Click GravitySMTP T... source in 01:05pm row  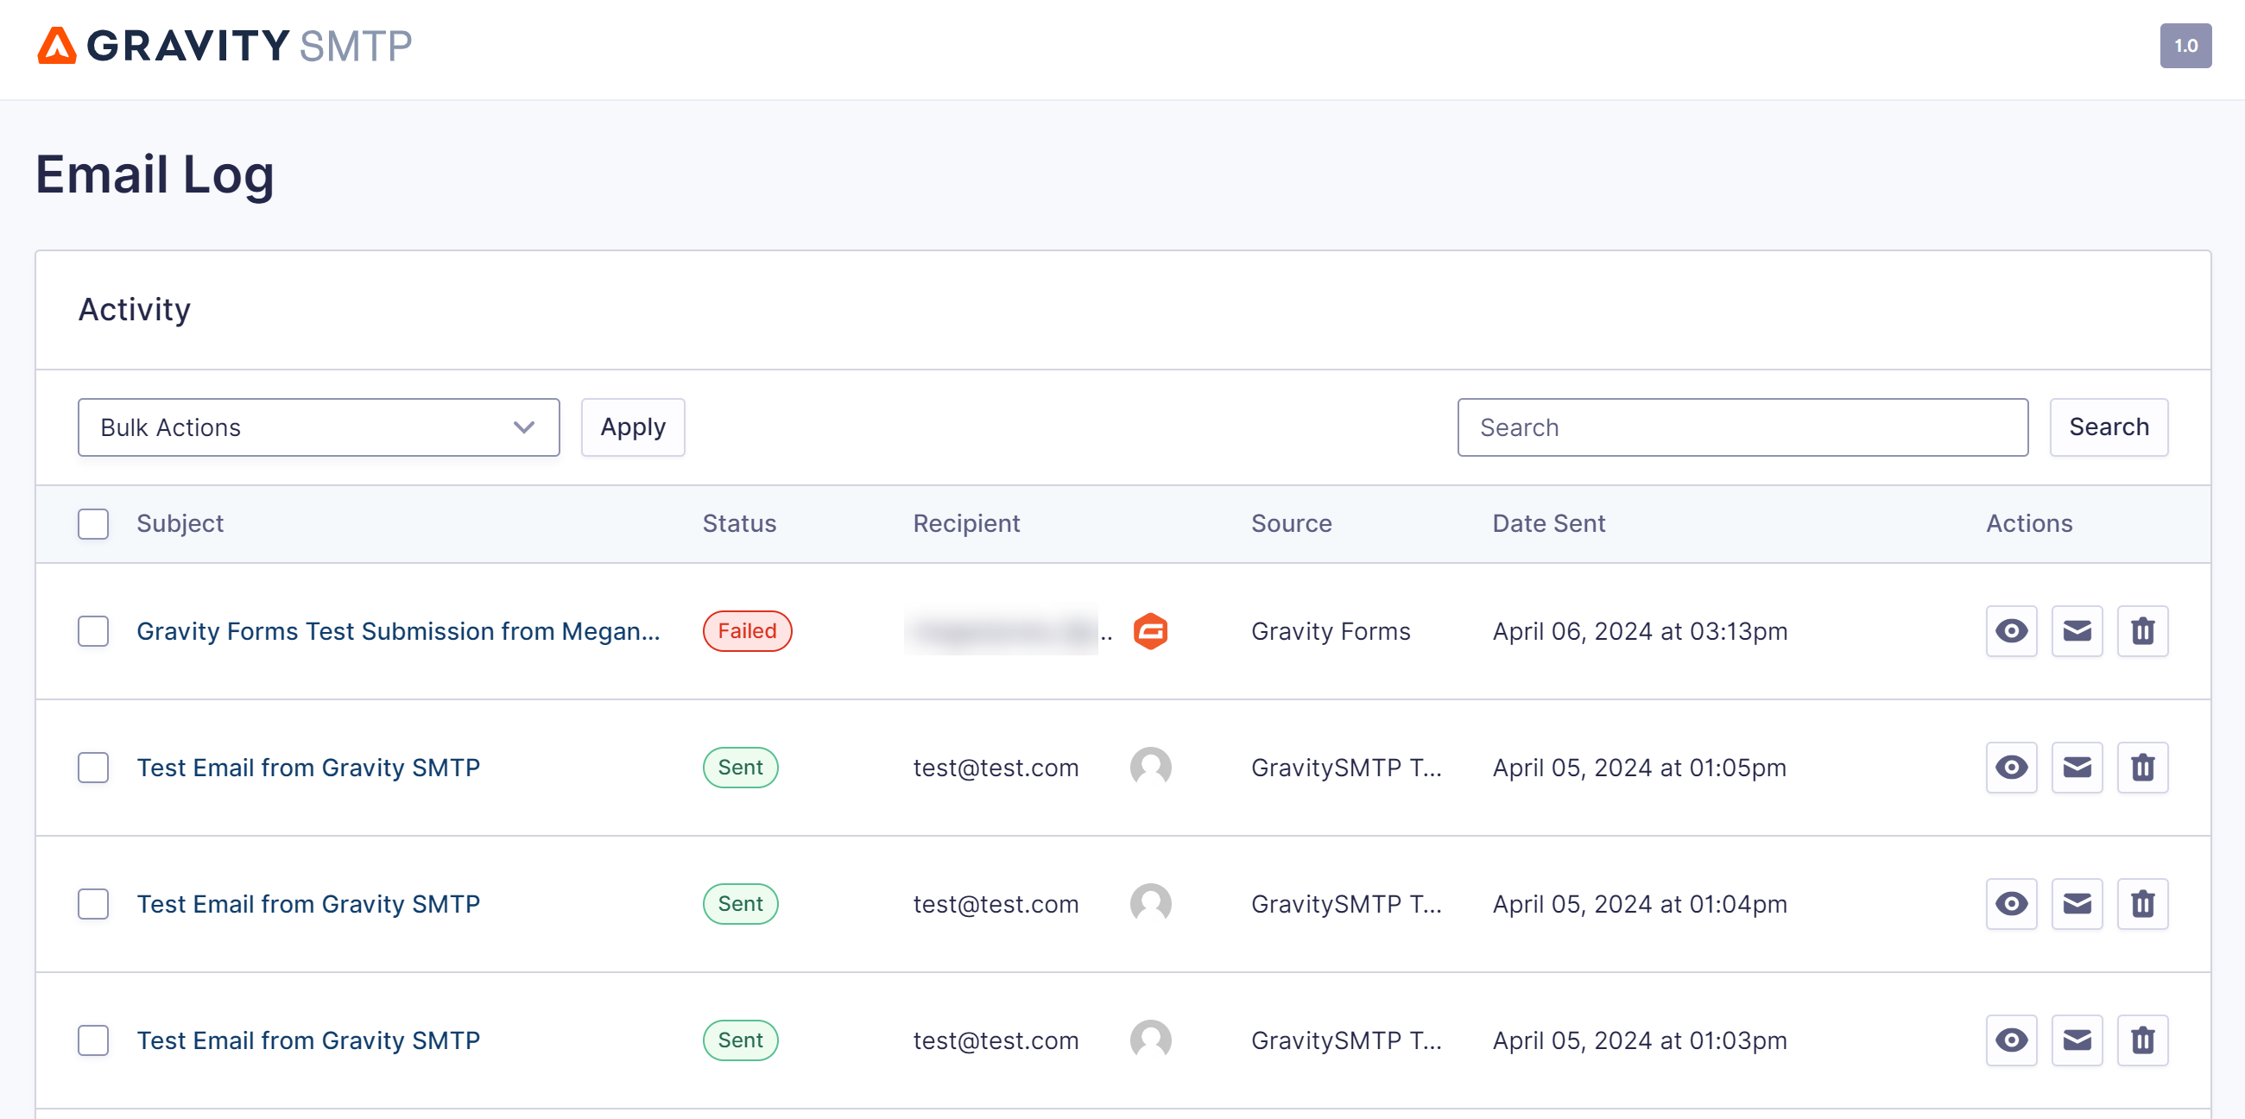[x=1345, y=768]
